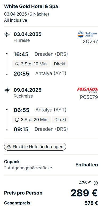Click the SunExpress Airlines logo

[87, 34]
